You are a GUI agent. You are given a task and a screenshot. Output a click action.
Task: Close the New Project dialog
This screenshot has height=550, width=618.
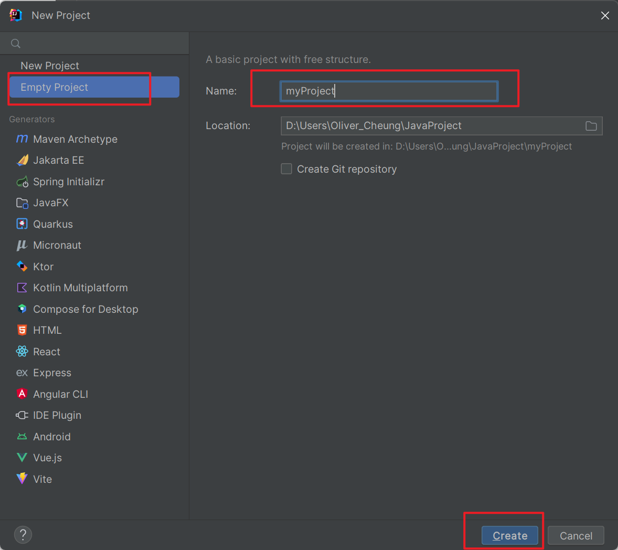605,15
